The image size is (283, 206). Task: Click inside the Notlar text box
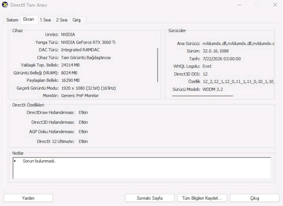[x=142, y=168]
